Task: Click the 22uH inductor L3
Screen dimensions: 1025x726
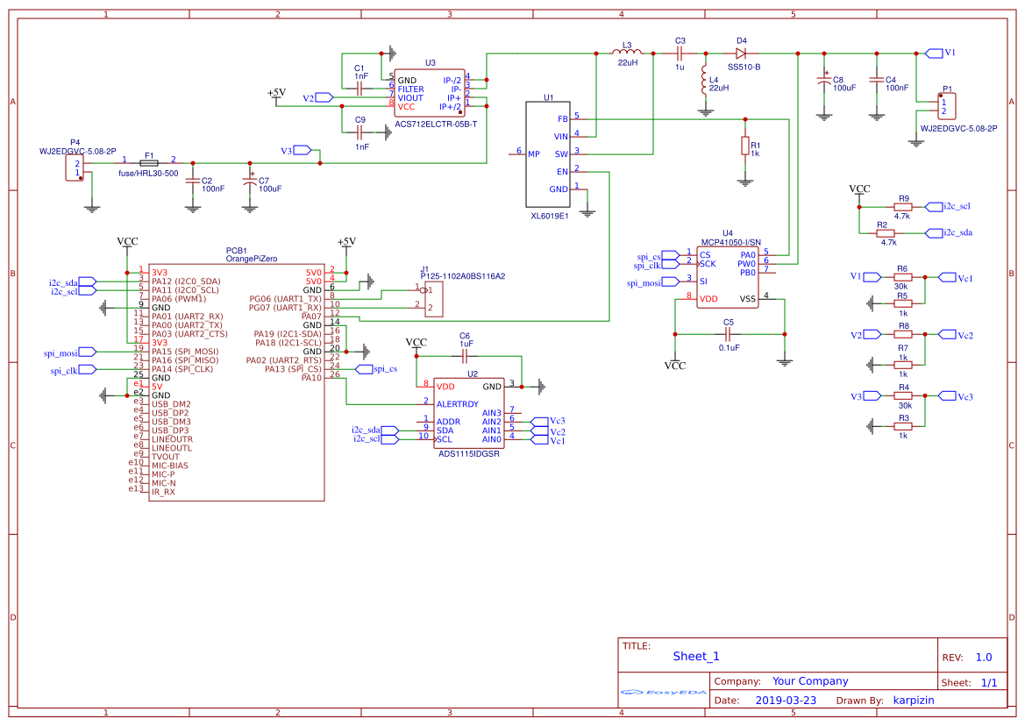Action: 626,51
